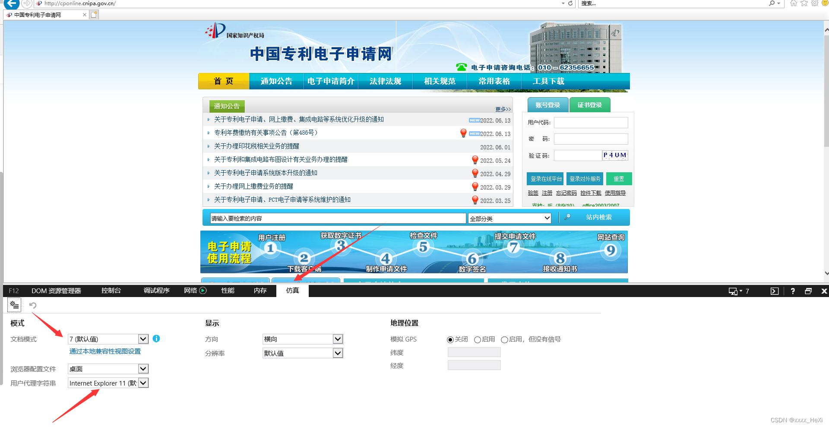The image size is (829, 427).
Task: Click the 国家知识产权局 logo
Action: pos(234,32)
